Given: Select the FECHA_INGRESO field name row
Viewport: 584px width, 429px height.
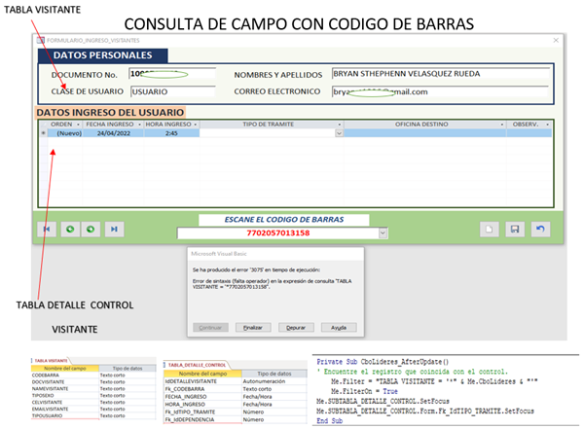Looking at the screenshot, I should click(x=202, y=397).
